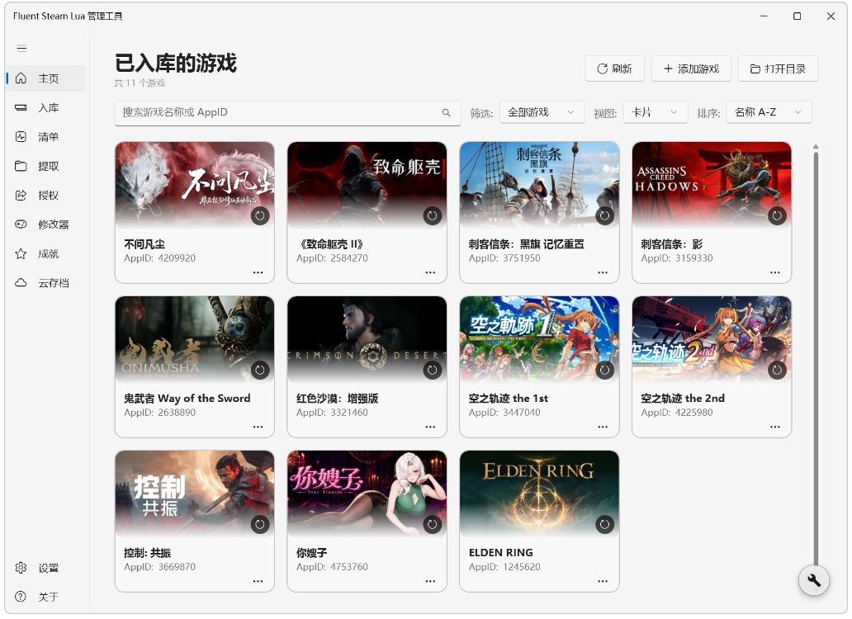Click the 不问凡尘 cover thumbnail
The height and width of the screenshot is (619, 852).
(195, 185)
